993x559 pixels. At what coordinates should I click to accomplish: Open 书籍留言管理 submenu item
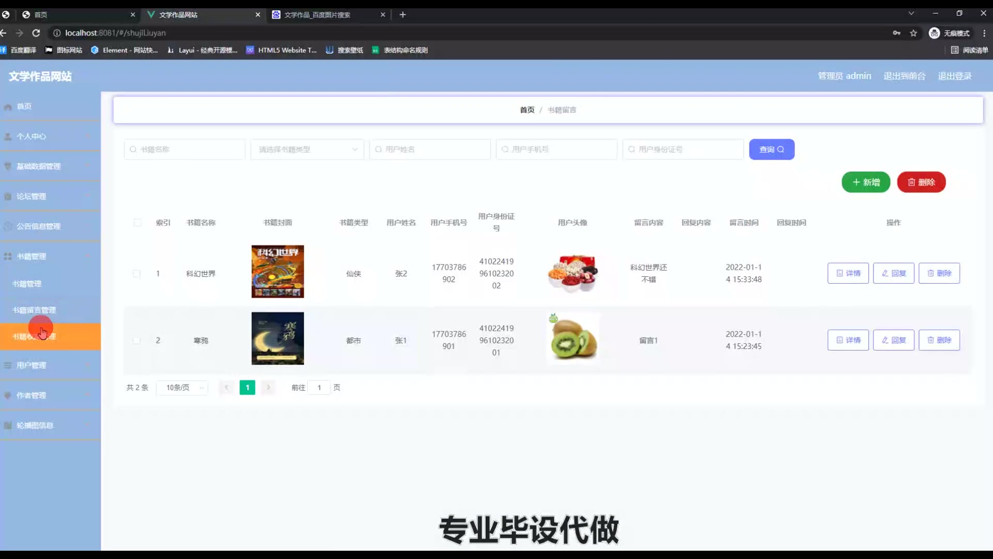[34, 310]
